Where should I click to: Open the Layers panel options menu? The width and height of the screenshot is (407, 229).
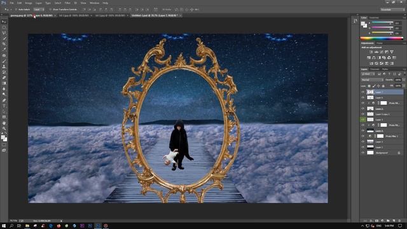[x=404, y=69]
